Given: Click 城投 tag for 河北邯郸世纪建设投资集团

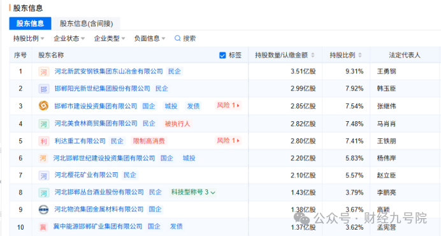Looking at the screenshot, I should coord(189,158).
